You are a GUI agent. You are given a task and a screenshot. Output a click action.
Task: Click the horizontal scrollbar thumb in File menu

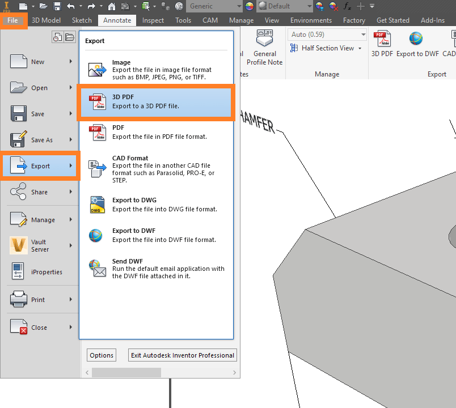[x=126, y=372]
